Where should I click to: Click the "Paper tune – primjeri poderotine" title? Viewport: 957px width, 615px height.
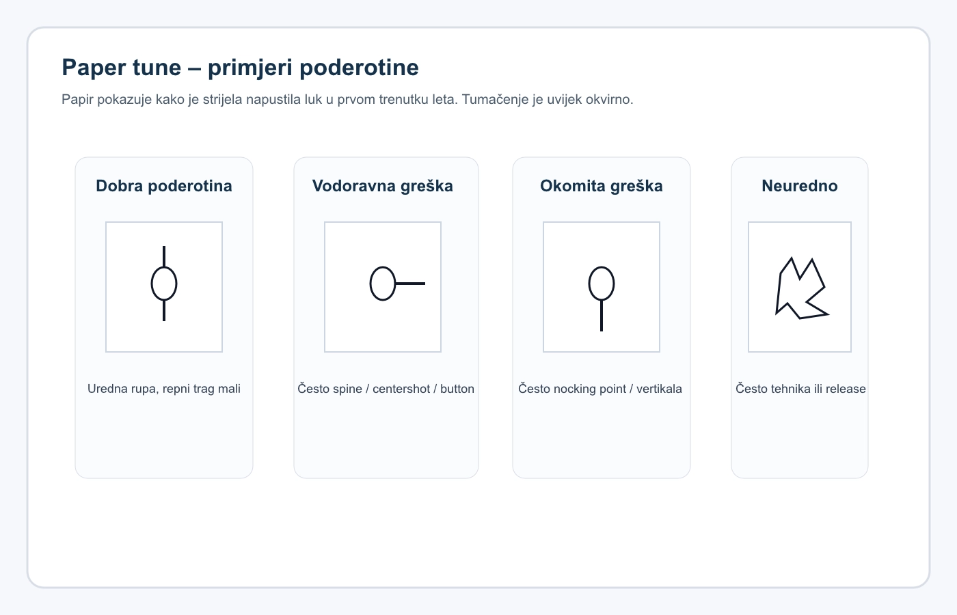coord(240,68)
